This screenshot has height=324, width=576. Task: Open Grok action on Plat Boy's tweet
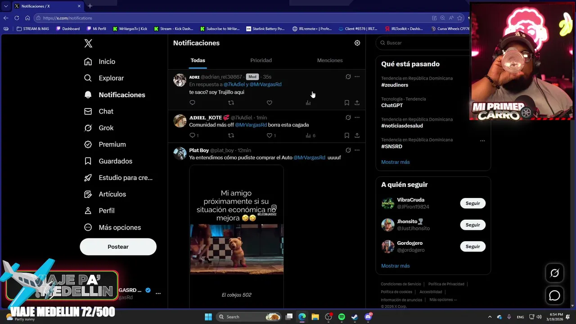(x=348, y=150)
